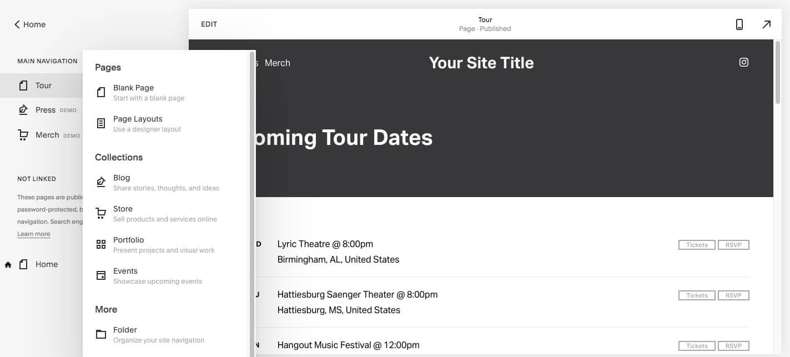
Task: Click RSVP for Hangout Music Festival
Action: pos(733,345)
